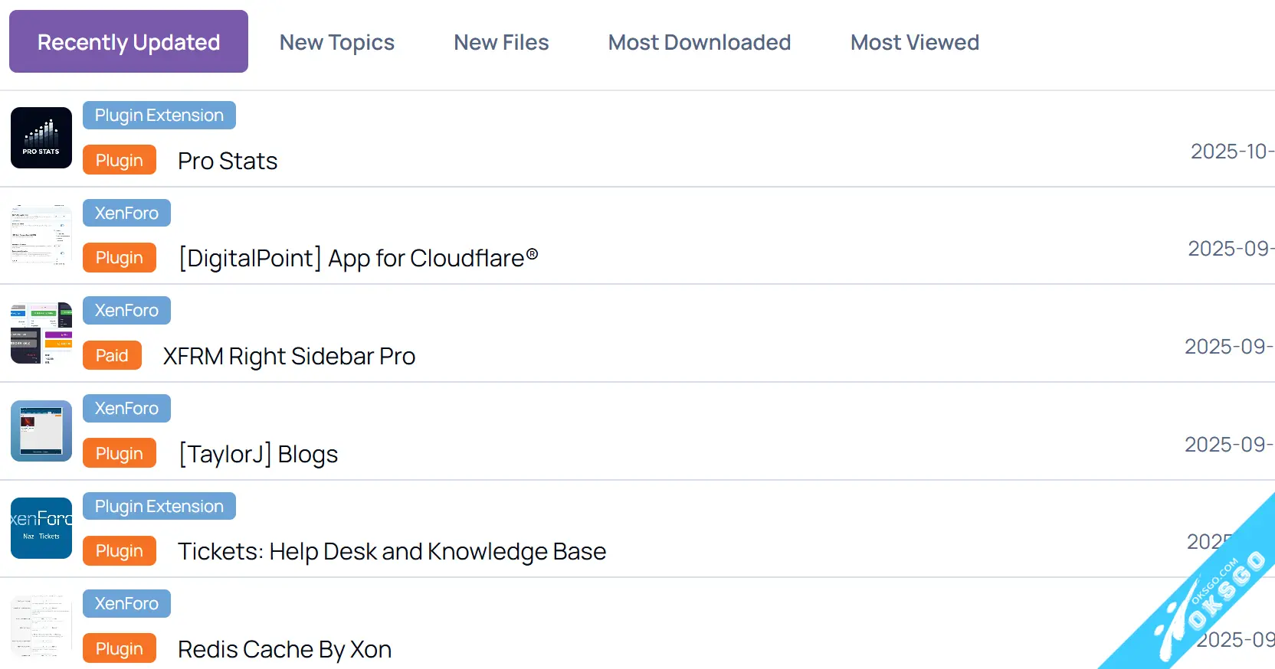Open the [DigitalPoint] App for Cloudflare link
This screenshot has width=1275, height=669.
pyautogui.click(x=358, y=258)
